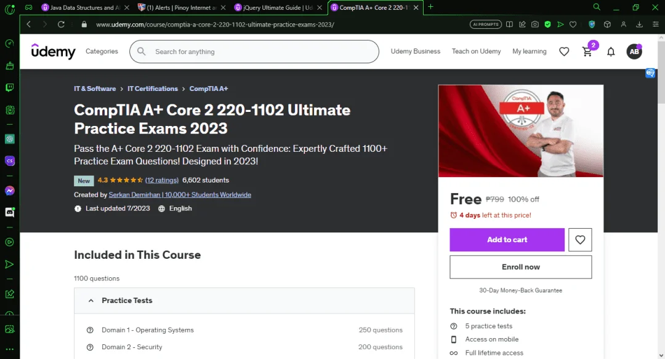Open the picture icon near sidebar bottom

(x=9, y=329)
